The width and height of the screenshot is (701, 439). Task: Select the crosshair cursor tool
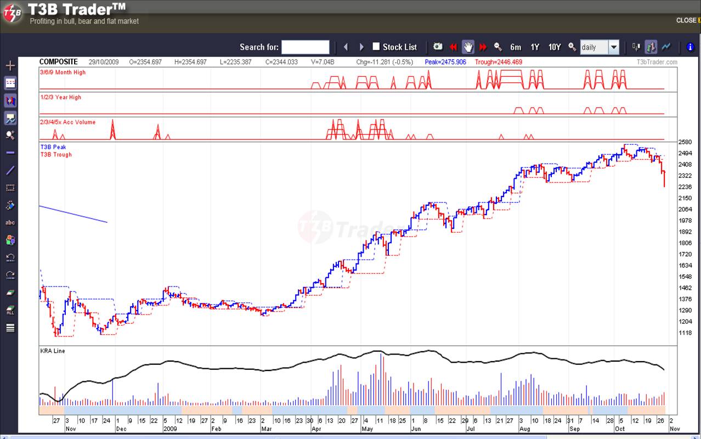[x=10, y=66]
